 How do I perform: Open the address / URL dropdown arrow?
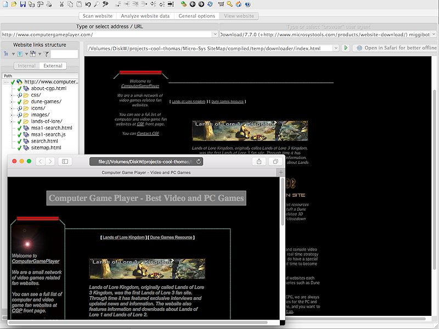[x=215, y=34]
